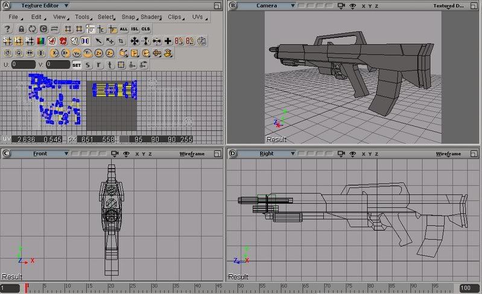Image resolution: width=482 pixels, height=294 pixels.
Task: Open the File menu in Texture Editor
Action: click(x=13, y=17)
